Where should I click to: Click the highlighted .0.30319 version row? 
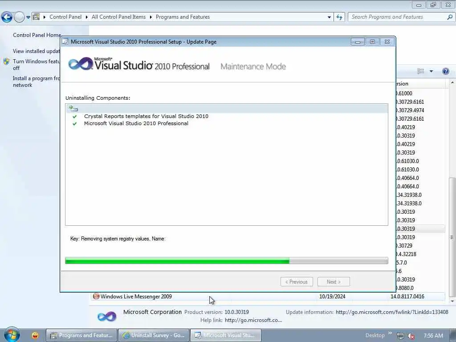pyautogui.click(x=420, y=229)
